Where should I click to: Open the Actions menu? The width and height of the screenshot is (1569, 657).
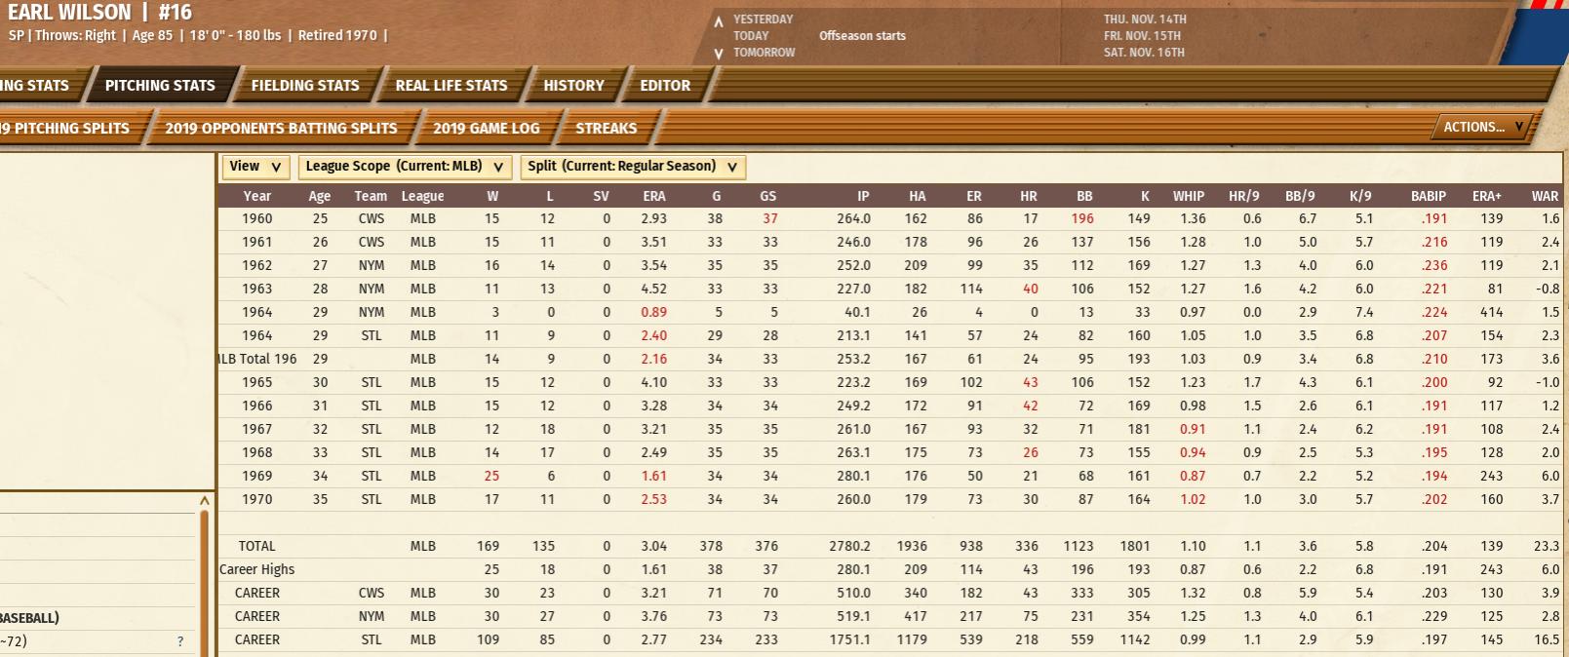point(1482,127)
